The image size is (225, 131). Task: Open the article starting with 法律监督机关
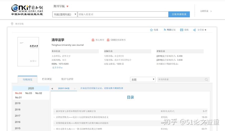click(82, 117)
